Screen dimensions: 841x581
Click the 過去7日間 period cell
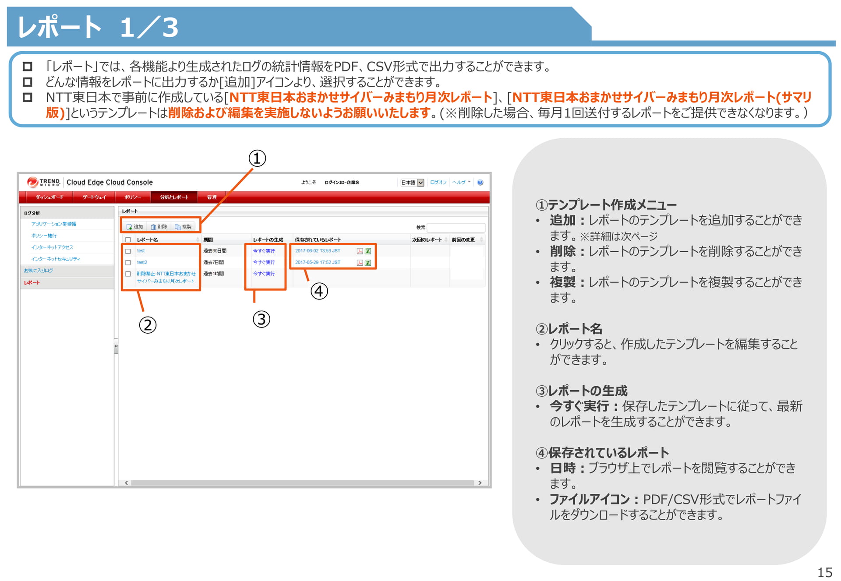pos(213,262)
